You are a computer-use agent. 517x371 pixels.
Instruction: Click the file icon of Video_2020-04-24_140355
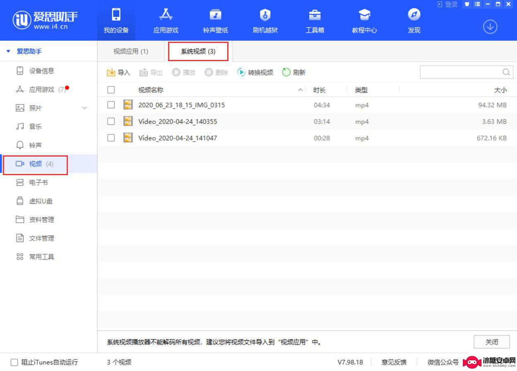click(x=128, y=121)
